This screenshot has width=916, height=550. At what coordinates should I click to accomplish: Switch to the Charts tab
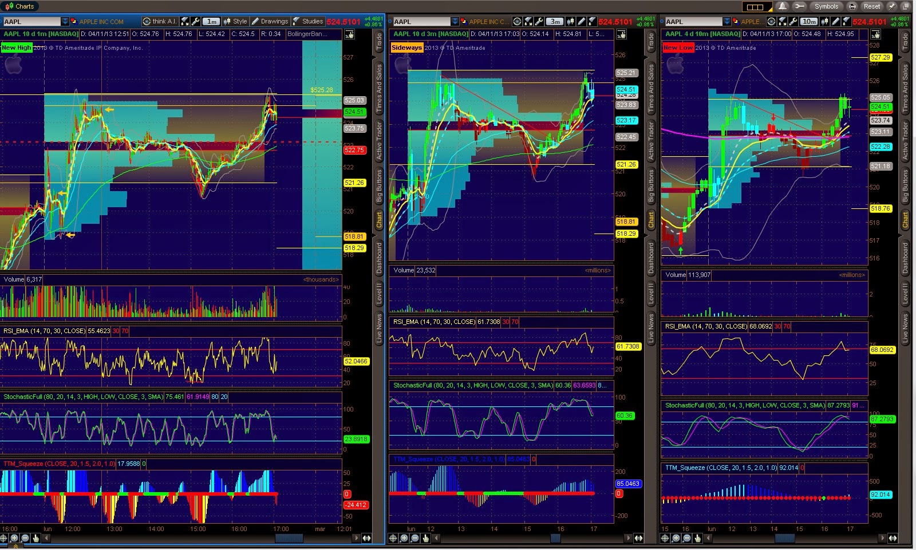pyautogui.click(x=19, y=6)
